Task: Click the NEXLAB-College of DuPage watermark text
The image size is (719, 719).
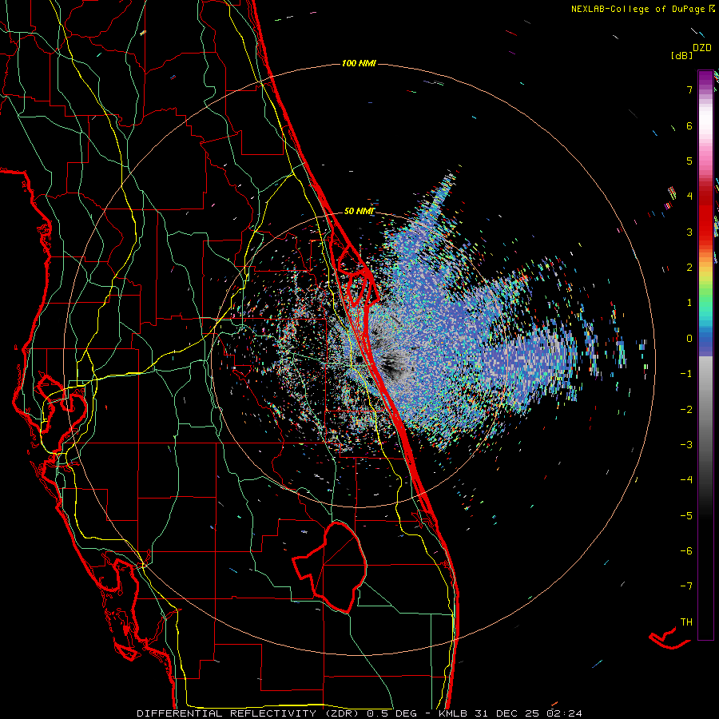Action: tap(643, 9)
